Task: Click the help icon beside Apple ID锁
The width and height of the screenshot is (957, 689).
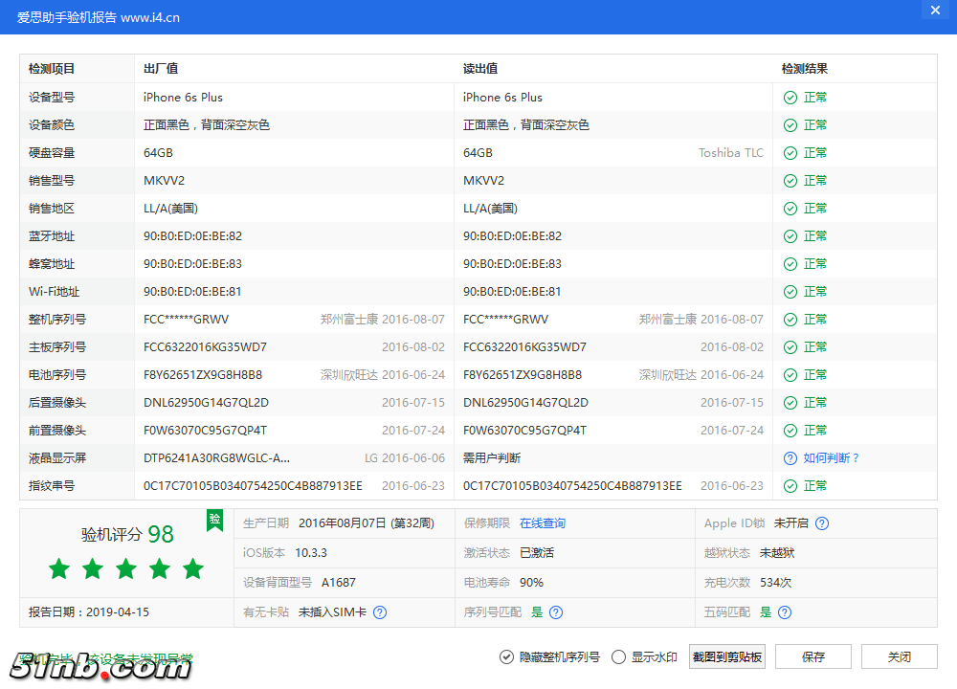Action: pyautogui.click(x=821, y=523)
